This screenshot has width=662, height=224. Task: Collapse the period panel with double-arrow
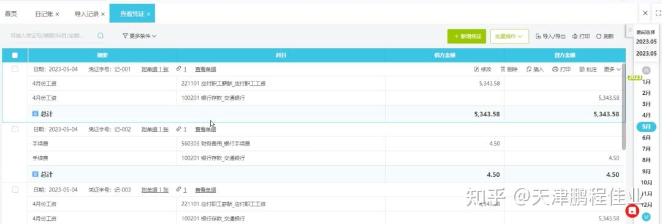[x=630, y=29]
